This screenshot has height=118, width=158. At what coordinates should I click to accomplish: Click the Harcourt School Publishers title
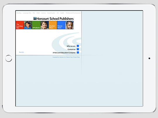pos(55,19)
